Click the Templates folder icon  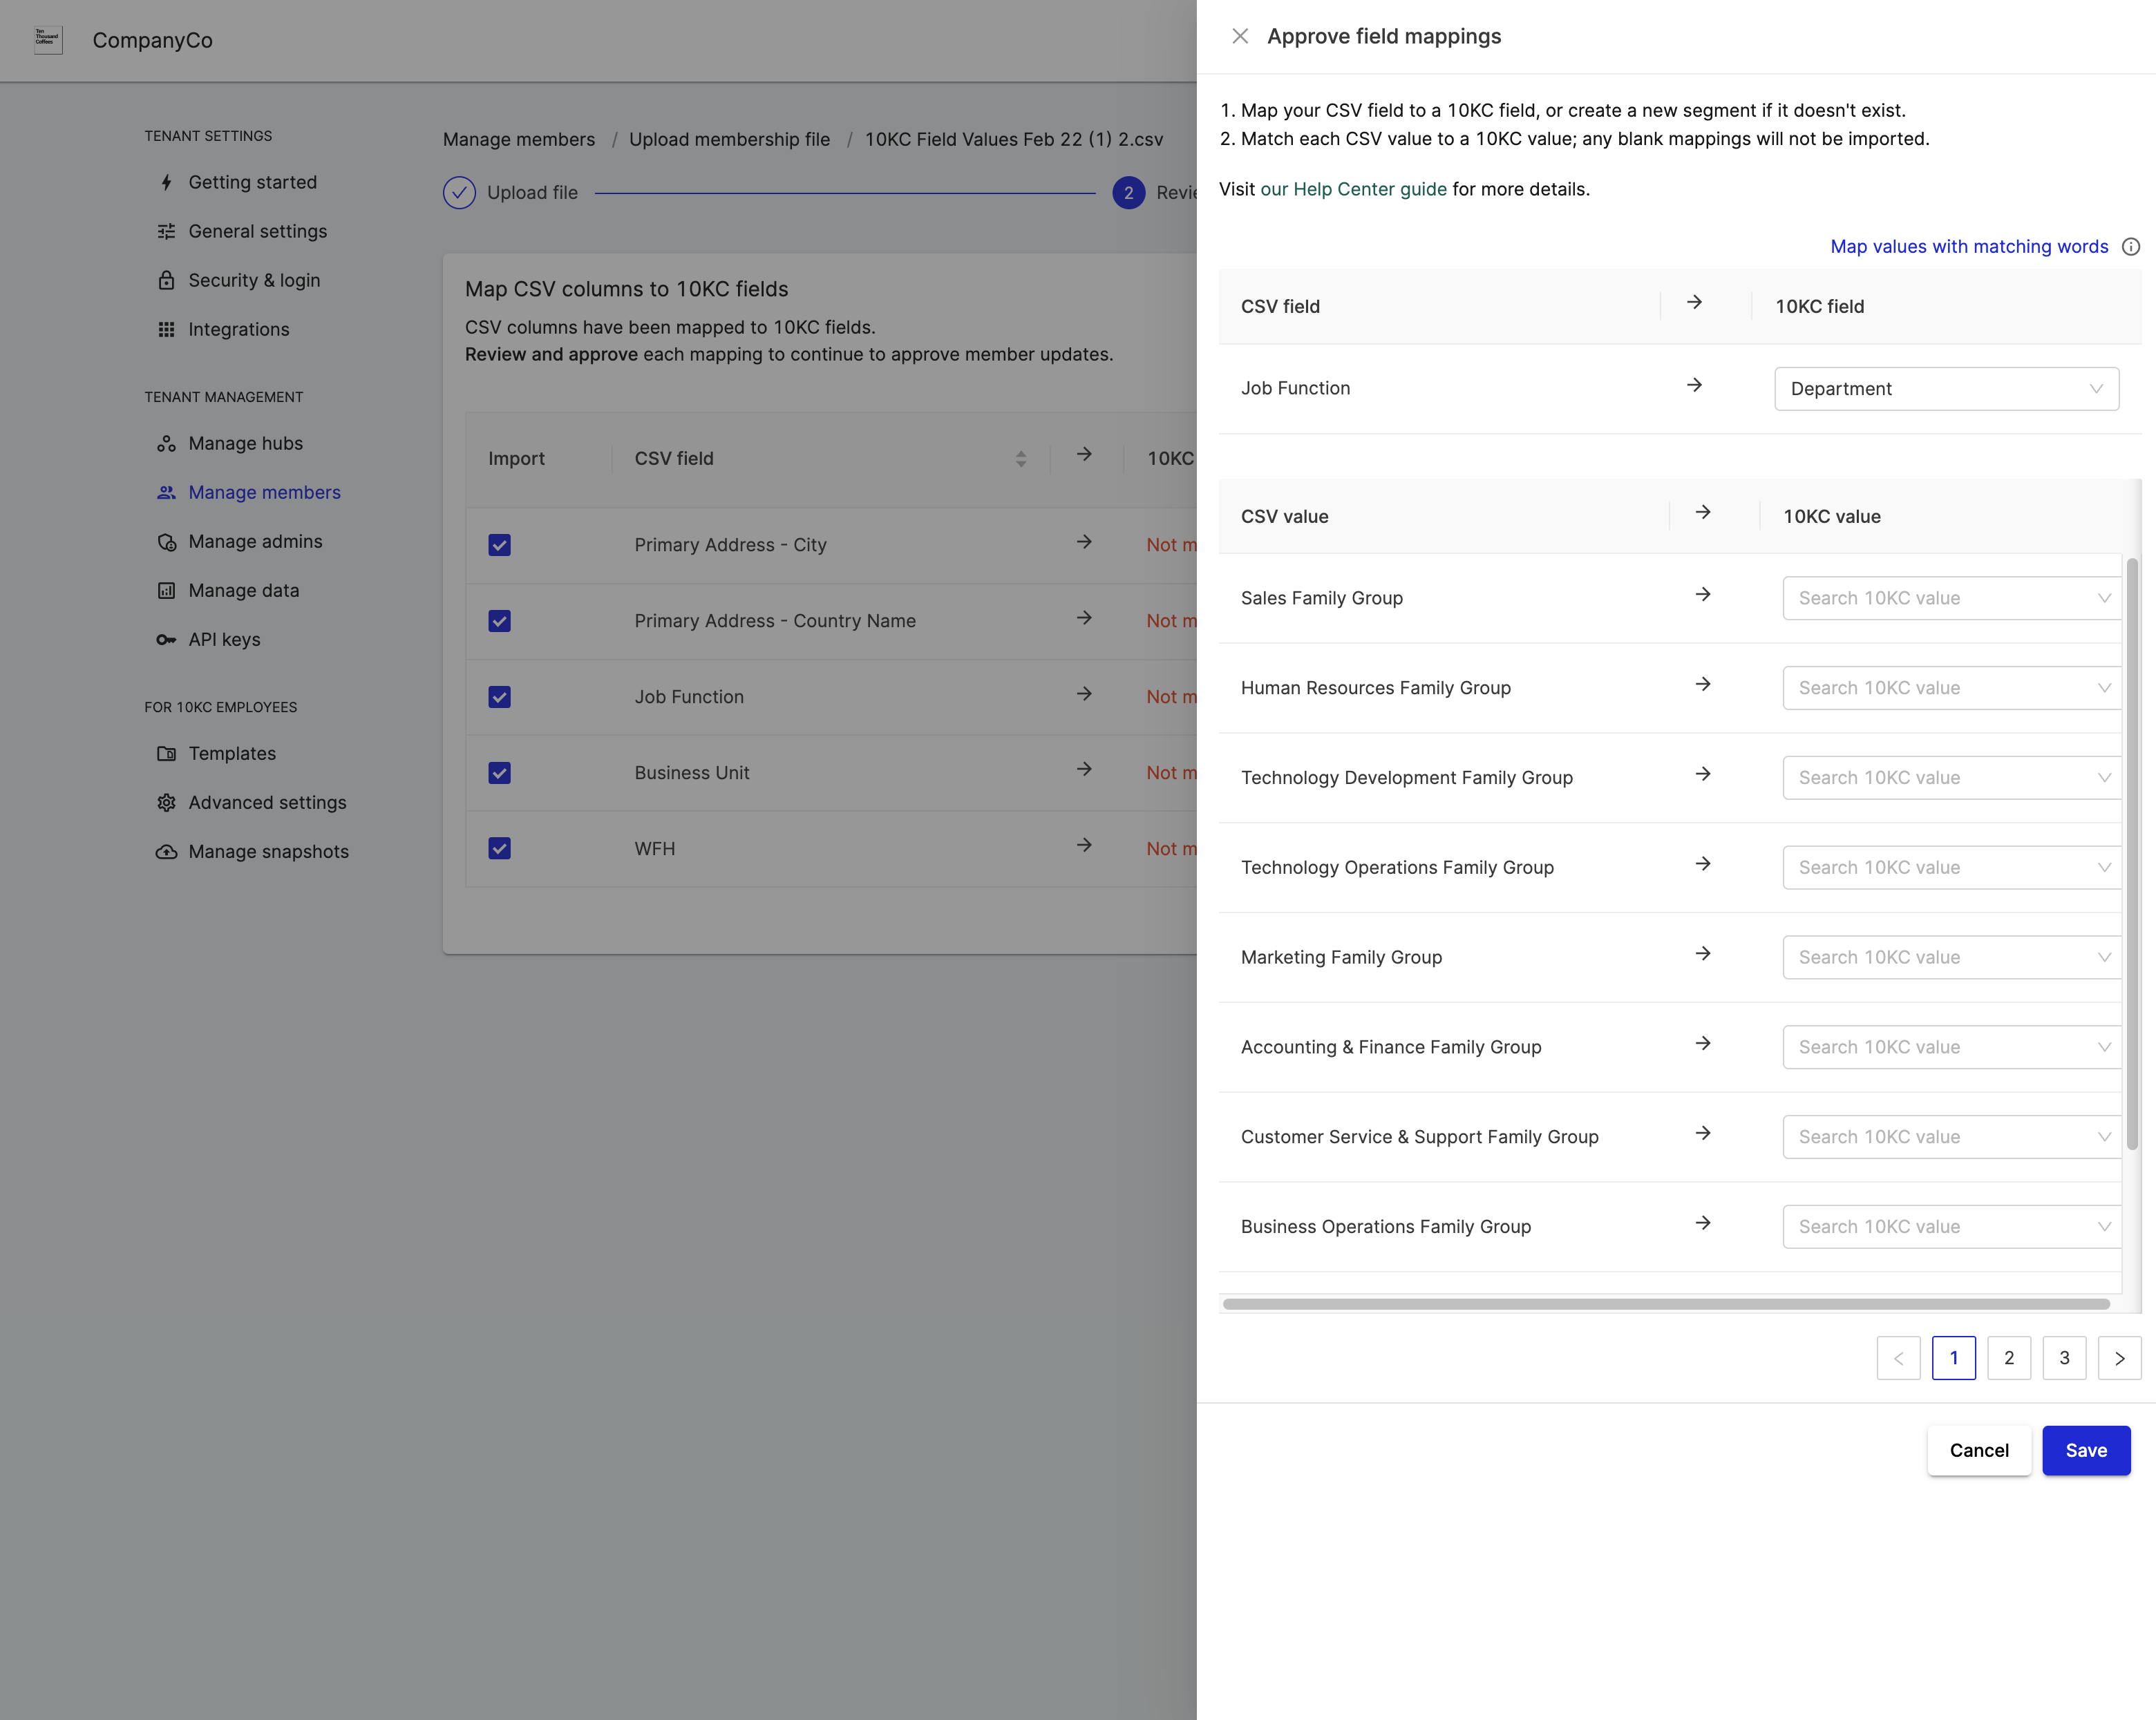166,752
